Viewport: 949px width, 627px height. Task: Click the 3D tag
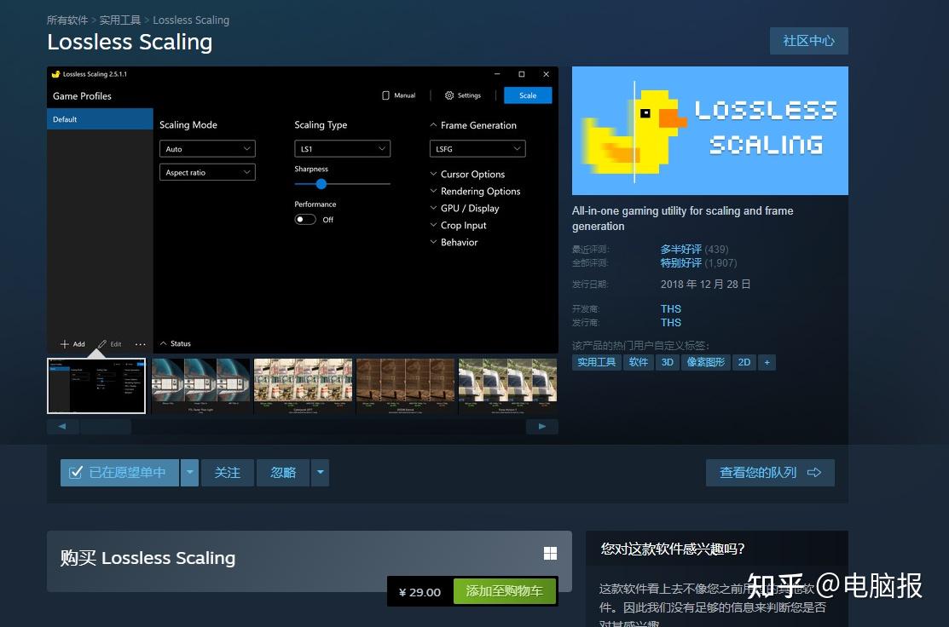(668, 362)
